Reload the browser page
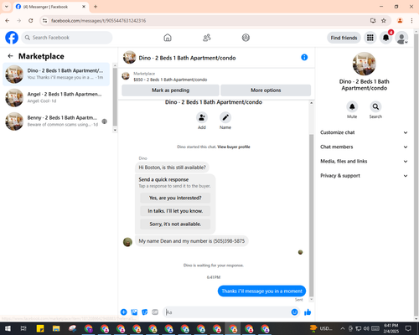This screenshot has height=335, width=419. 31,21
